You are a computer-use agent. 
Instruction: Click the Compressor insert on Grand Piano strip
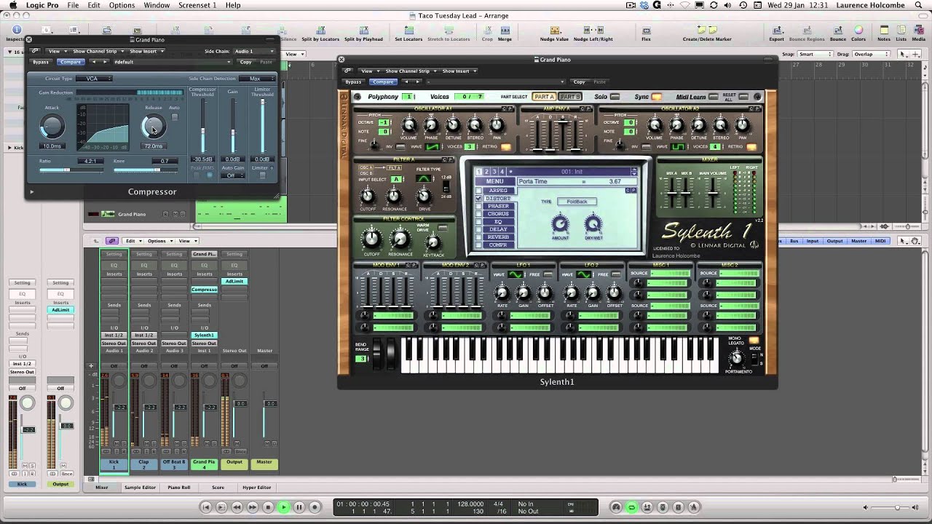(x=204, y=290)
